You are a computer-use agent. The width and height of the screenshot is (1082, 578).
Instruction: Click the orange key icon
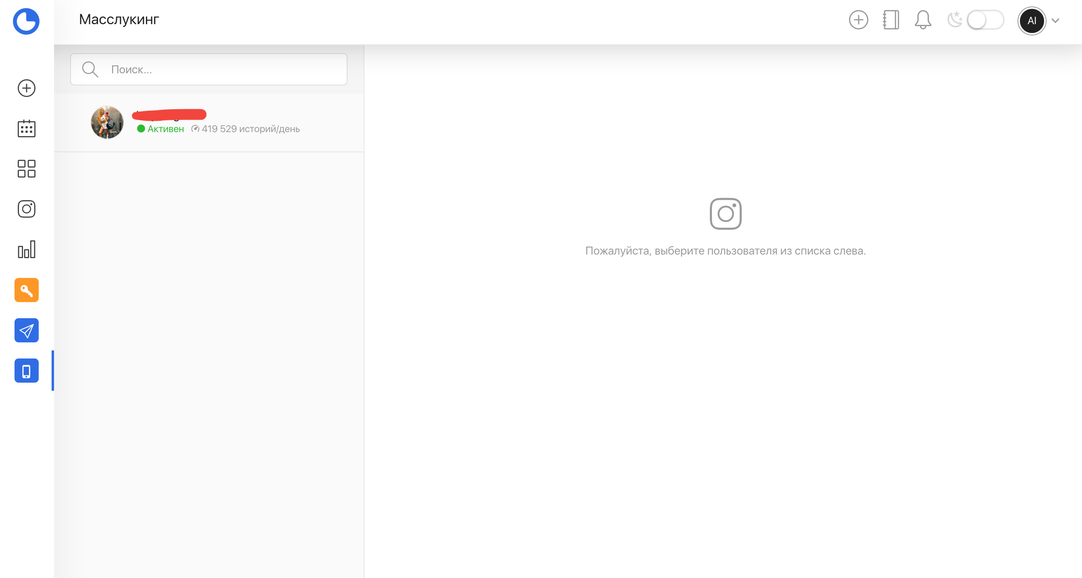(27, 290)
